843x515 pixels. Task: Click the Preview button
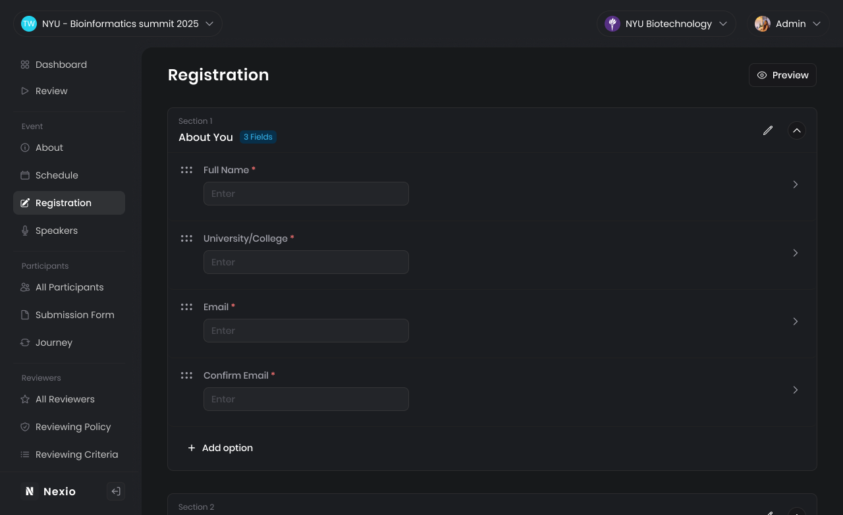click(x=782, y=75)
